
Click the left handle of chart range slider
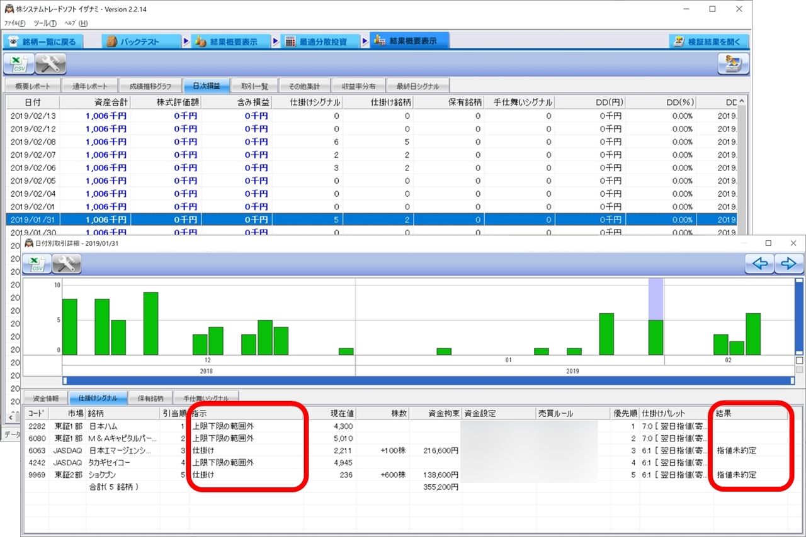(64, 380)
